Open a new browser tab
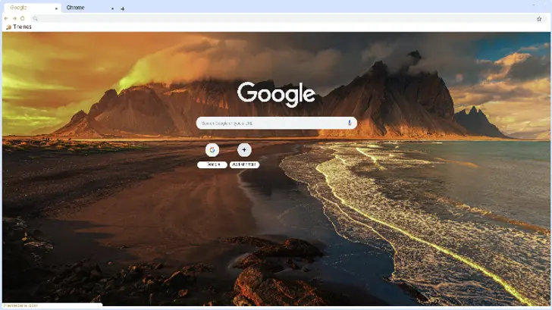The height and width of the screenshot is (310, 552). pyautogui.click(x=123, y=8)
